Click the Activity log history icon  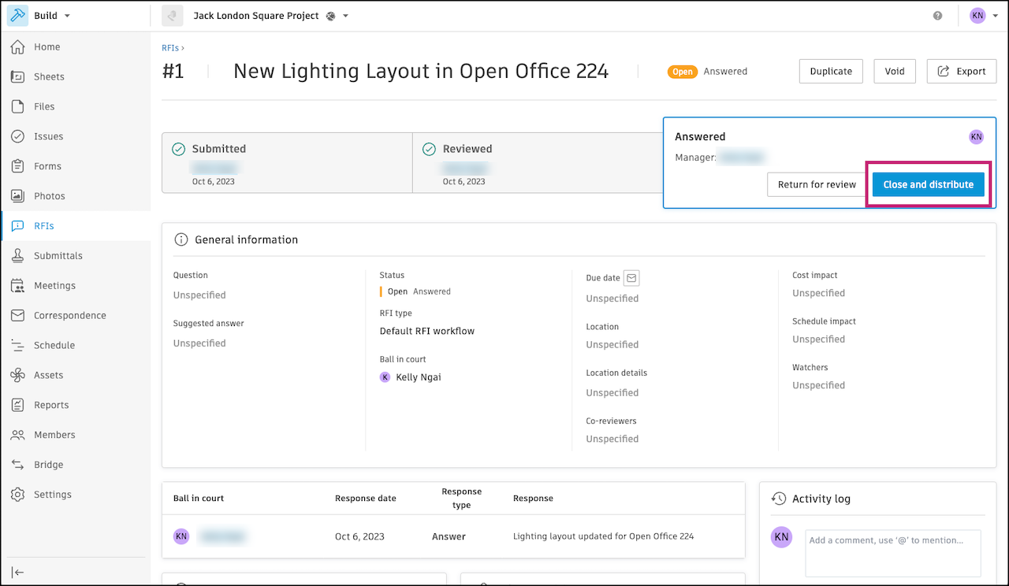(x=779, y=499)
